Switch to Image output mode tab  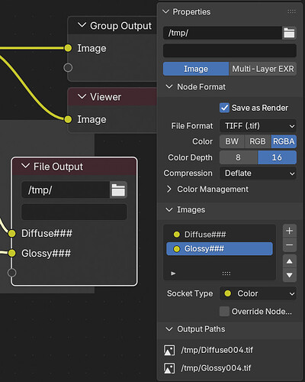(x=196, y=69)
